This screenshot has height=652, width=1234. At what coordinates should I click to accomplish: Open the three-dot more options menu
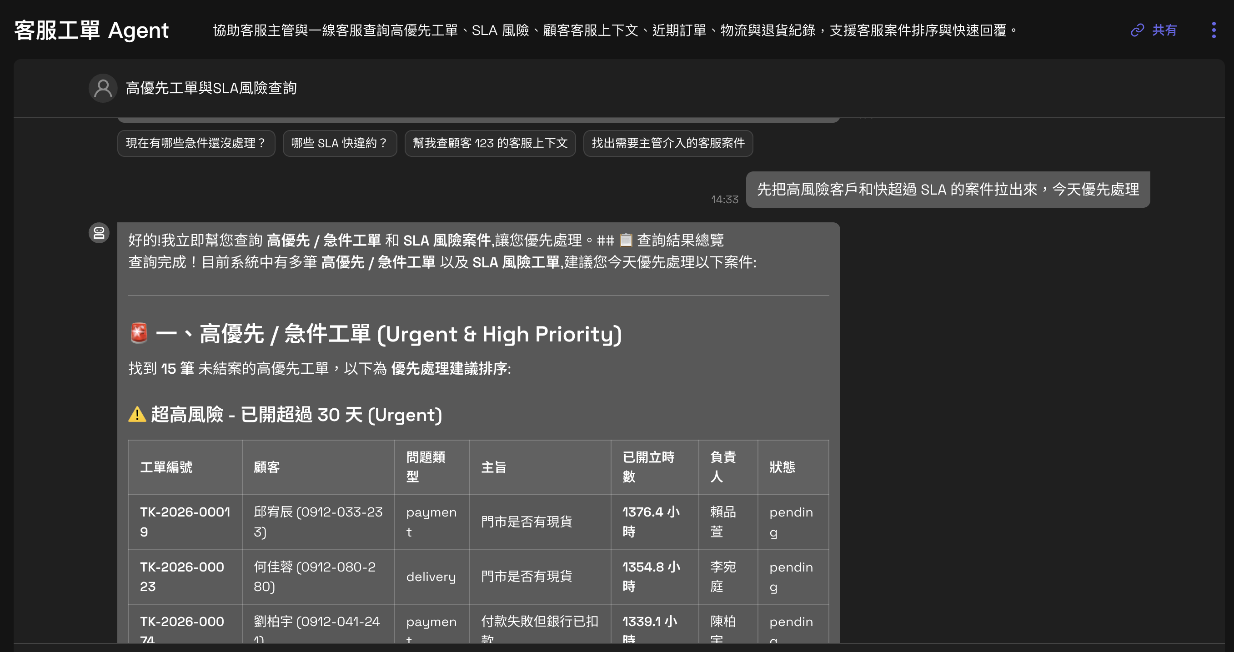pos(1214,30)
